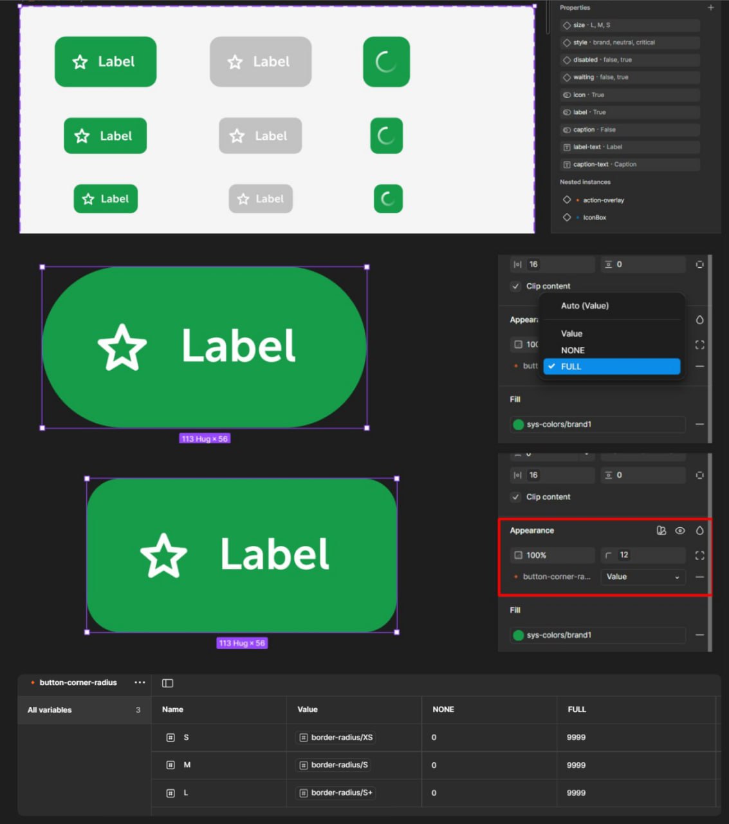This screenshot has width=729, height=824.
Task: Click the corner radius field showing 12
Action: (x=641, y=555)
